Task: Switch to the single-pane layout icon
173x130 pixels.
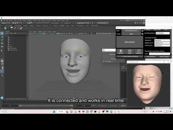Action: click(2, 61)
